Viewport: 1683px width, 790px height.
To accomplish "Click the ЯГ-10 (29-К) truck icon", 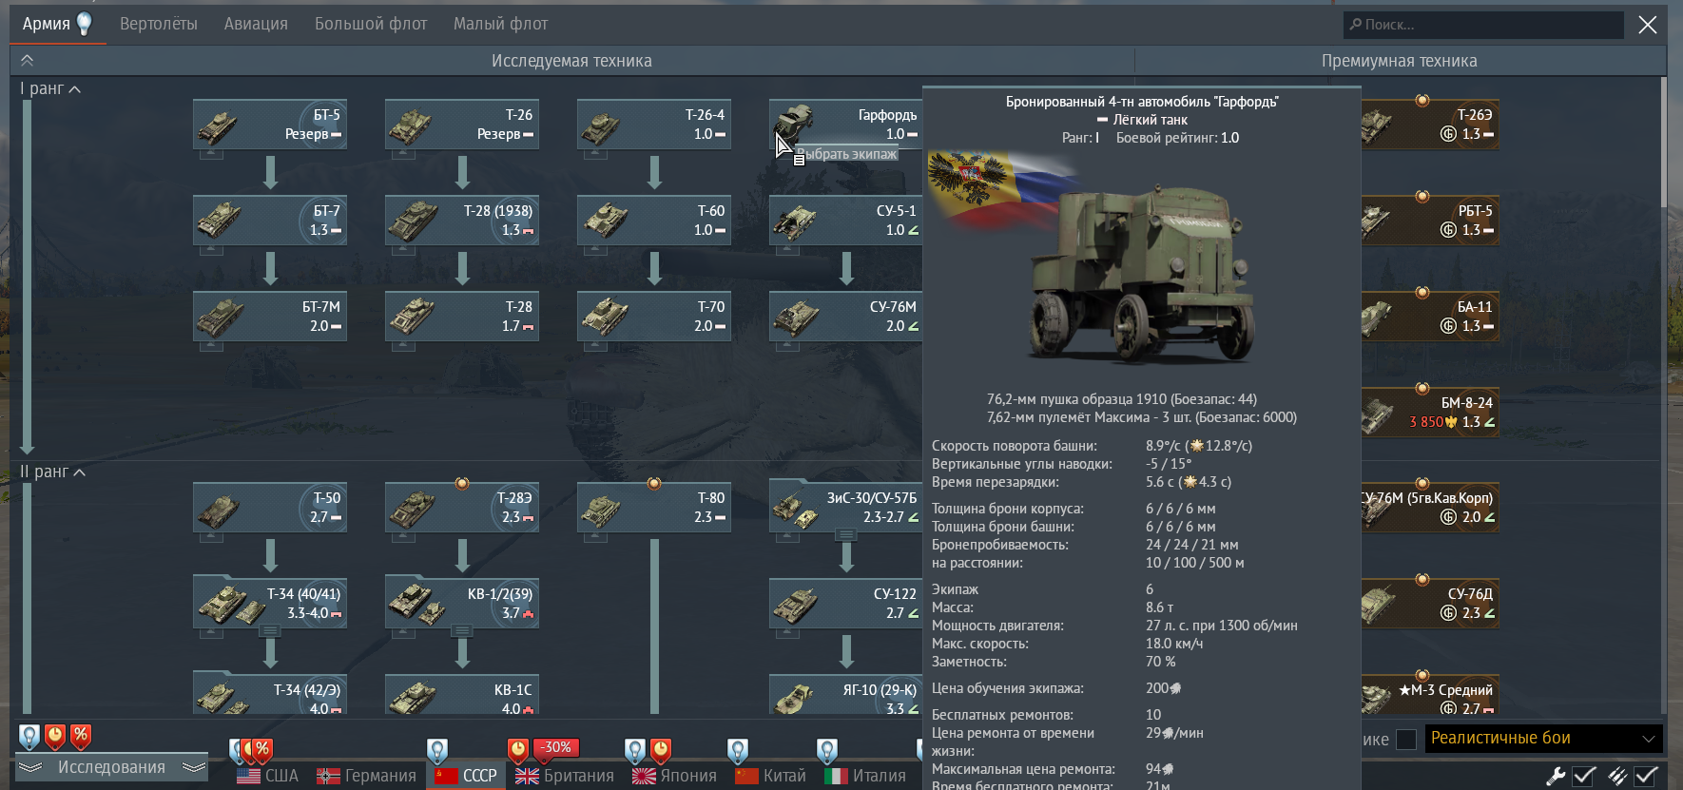I will point(795,699).
